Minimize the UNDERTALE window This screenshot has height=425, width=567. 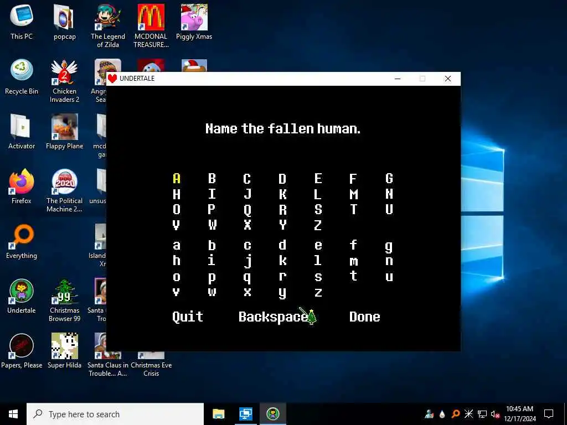(398, 79)
